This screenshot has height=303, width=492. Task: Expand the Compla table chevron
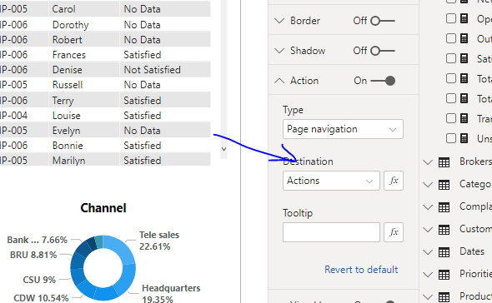click(428, 207)
